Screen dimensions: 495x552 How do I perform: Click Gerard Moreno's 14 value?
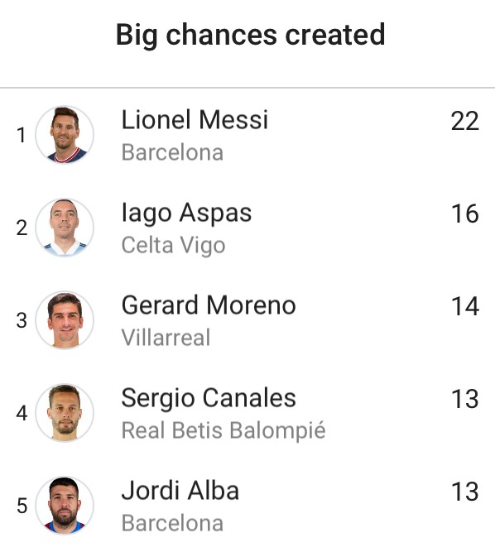pos(464,306)
